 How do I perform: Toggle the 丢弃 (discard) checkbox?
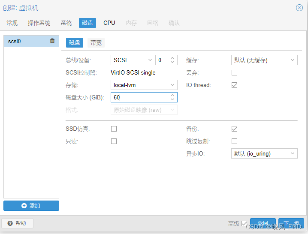[234, 72]
